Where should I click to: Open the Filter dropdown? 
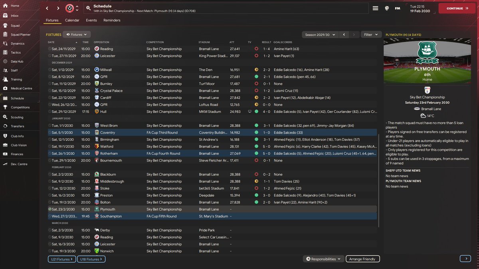click(x=370, y=35)
